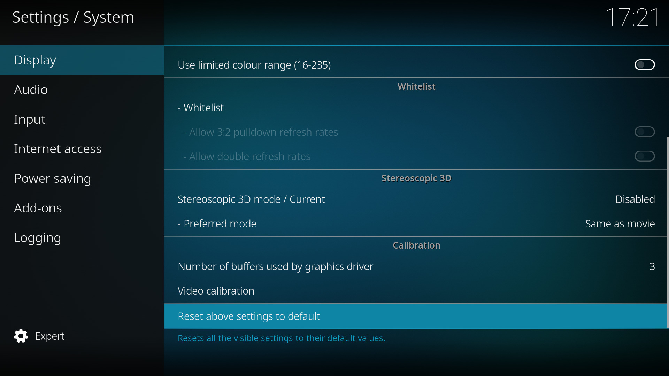669x376 pixels.
Task: Toggle Allow double refresh rates switch
Action: [x=645, y=156]
